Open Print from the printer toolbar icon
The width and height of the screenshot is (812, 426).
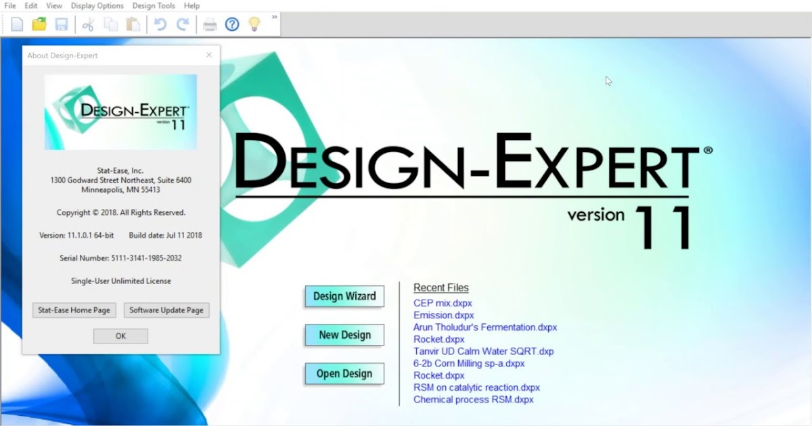click(x=210, y=24)
